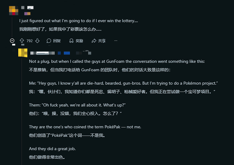Share the comment via 共享
The height and width of the screenshot is (165, 234).
98,41
